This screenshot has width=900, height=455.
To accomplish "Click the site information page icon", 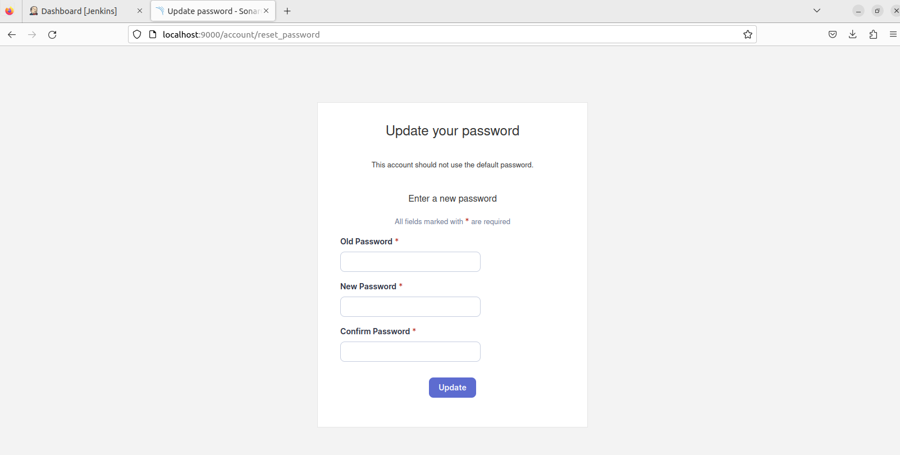I will (152, 34).
